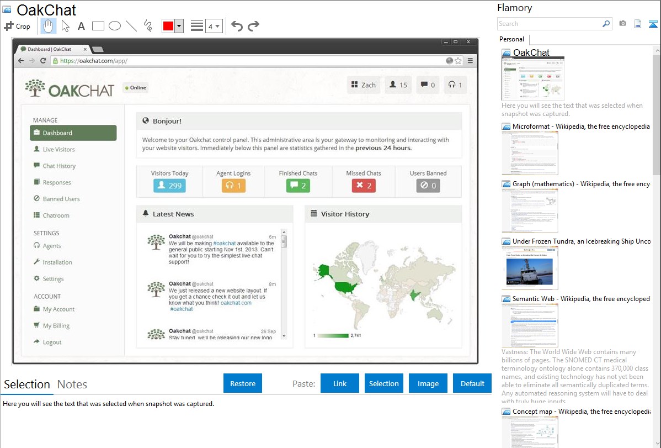The height and width of the screenshot is (448, 661).
Task: Click the browser reload icon in snapshot
Action: tap(43, 61)
